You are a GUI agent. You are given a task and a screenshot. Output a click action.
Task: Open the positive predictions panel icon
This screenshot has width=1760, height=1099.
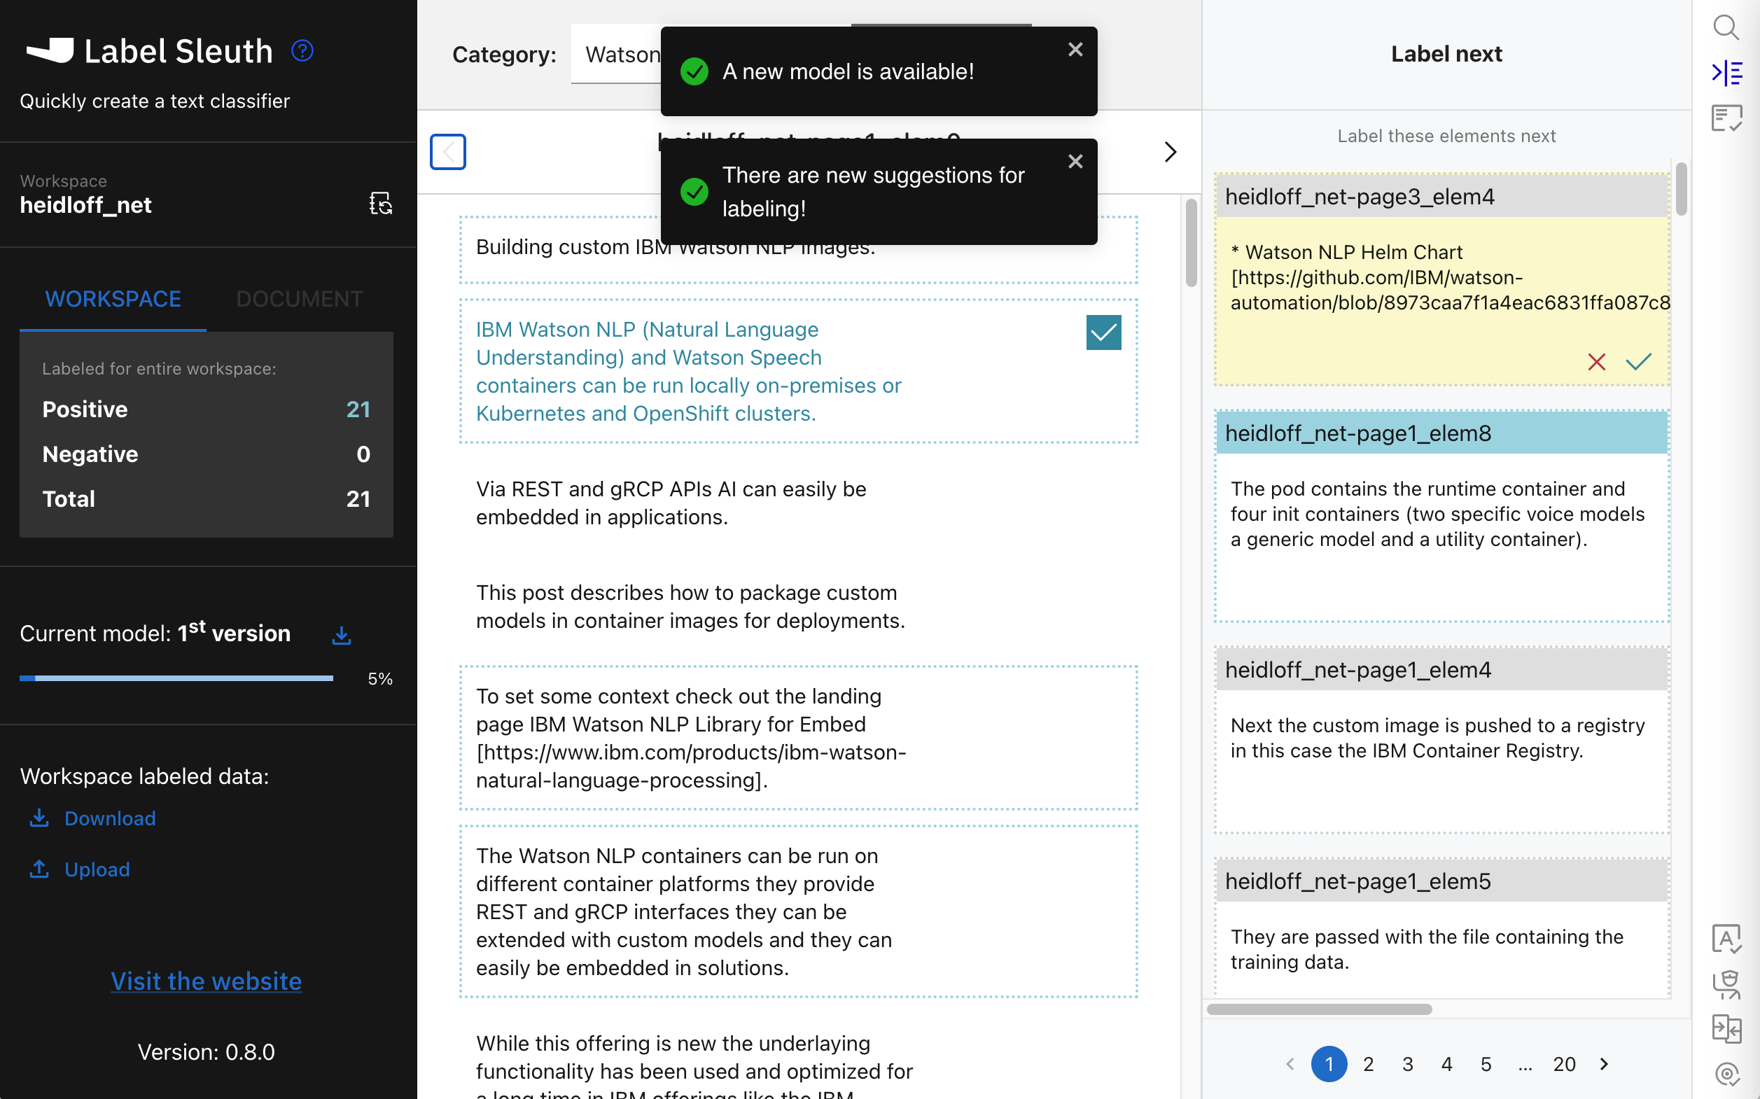[1726, 118]
